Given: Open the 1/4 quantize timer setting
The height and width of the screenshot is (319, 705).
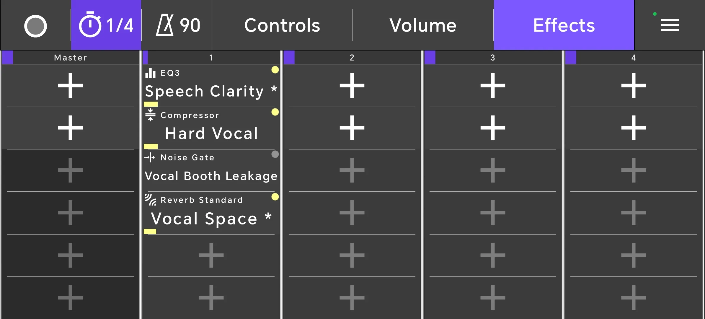Looking at the screenshot, I should click(106, 25).
